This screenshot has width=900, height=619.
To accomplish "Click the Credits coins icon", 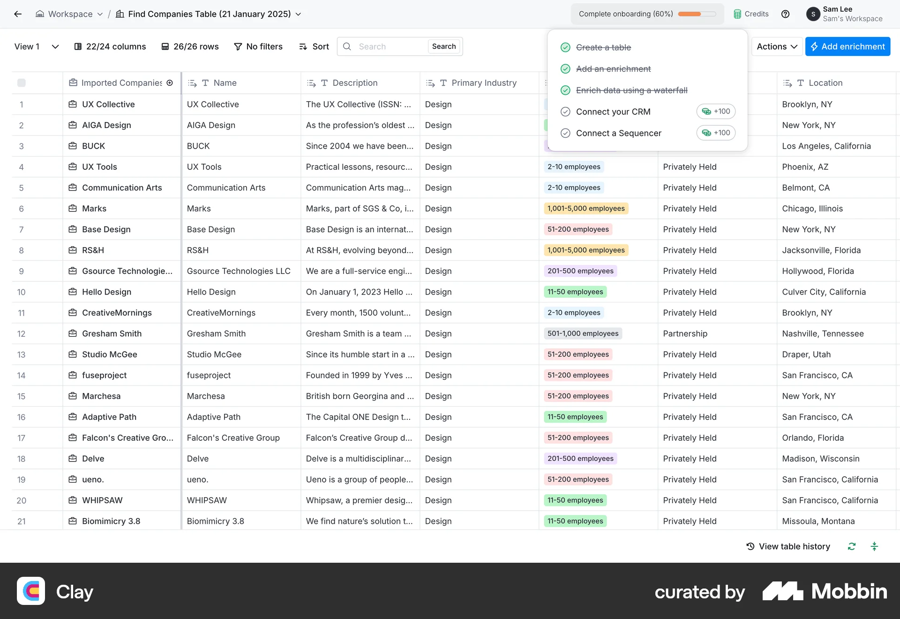I will [x=737, y=14].
